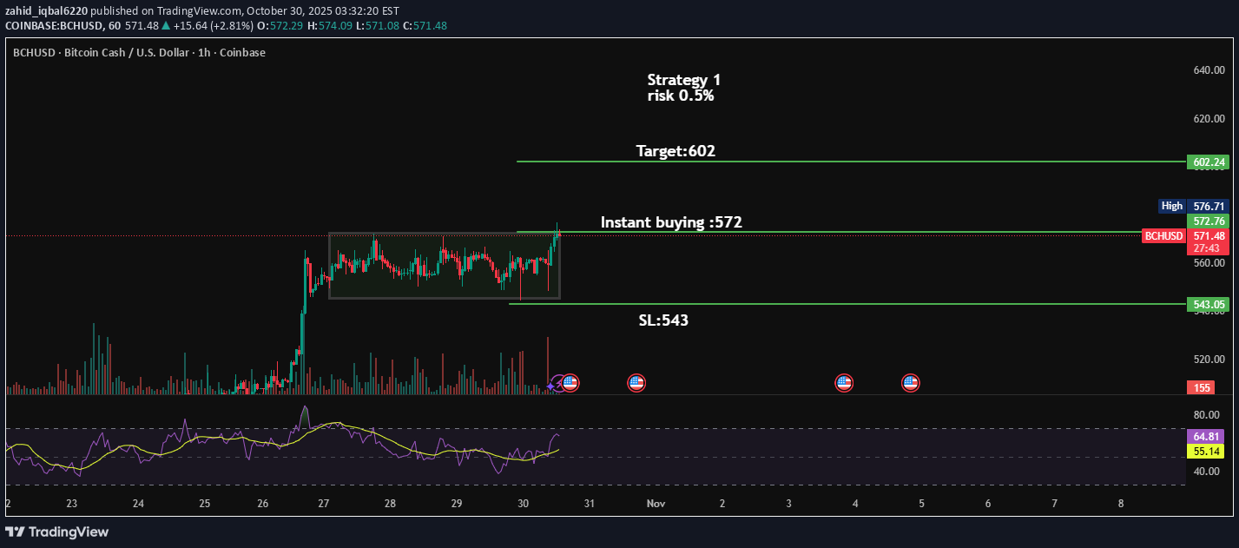Open the leftmost US flag economic event
Viewport: 1239px width, 548px height.
(x=570, y=382)
